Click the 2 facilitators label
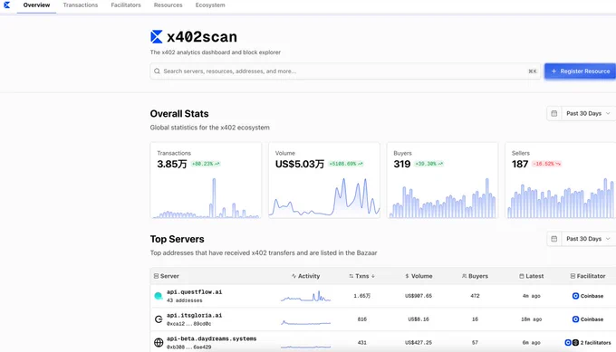The height and width of the screenshot is (352, 616). point(595,343)
